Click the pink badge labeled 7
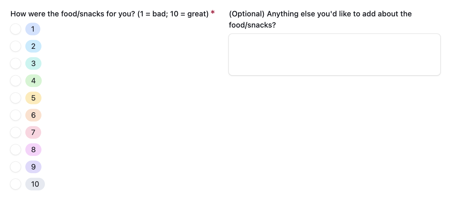Image resolution: width=453 pixels, height=197 pixels. click(x=33, y=132)
